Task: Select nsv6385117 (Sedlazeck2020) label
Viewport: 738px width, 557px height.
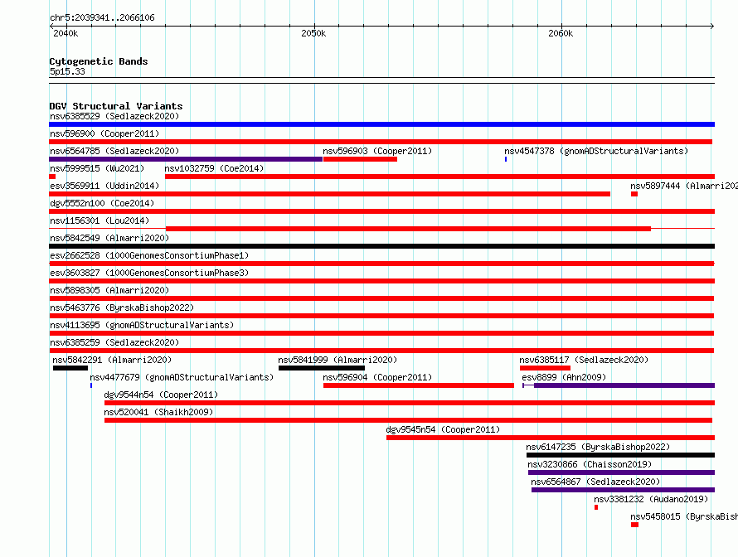Action: (x=584, y=360)
